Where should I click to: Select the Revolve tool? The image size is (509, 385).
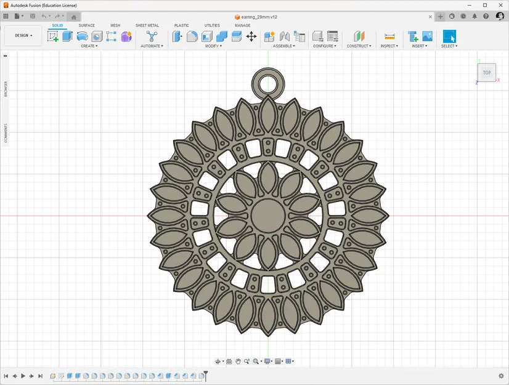(x=82, y=36)
